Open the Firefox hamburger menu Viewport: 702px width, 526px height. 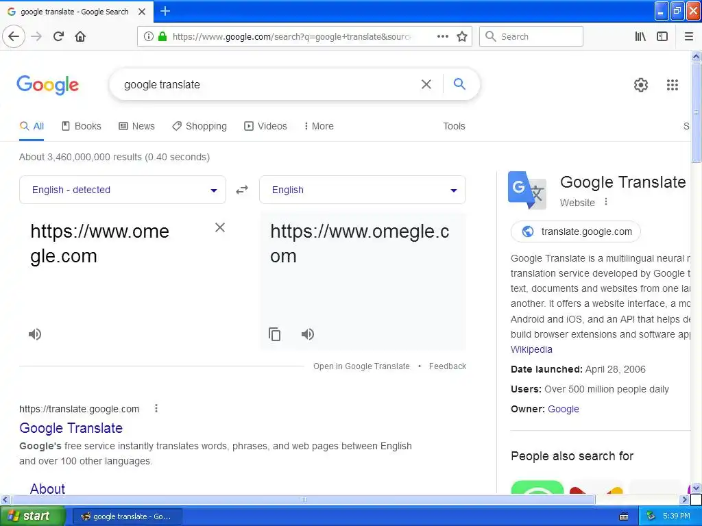click(x=688, y=36)
